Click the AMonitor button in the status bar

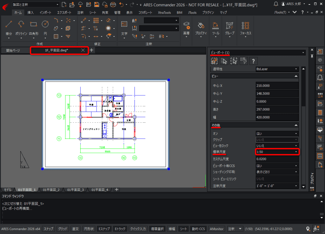(216, 229)
